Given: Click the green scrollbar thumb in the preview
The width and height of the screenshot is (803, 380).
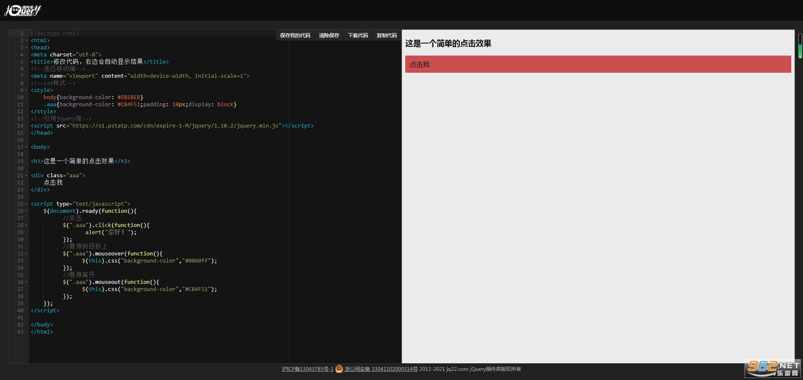Looking at the screenshot, I should 800,51.
